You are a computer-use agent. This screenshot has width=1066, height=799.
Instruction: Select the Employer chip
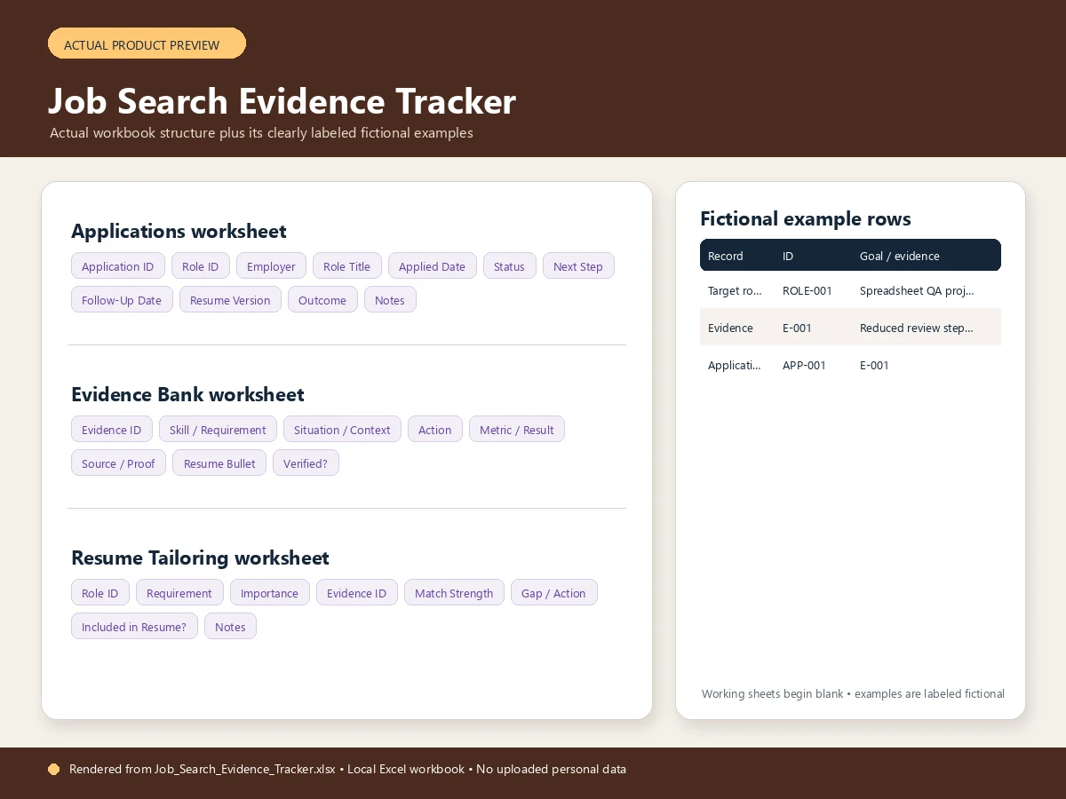point(271,266)
